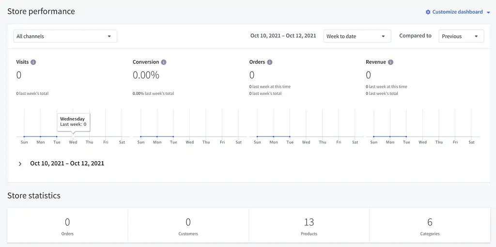
Task: Click Monday data point on Visits chart
Action: (x=41, y=137)
